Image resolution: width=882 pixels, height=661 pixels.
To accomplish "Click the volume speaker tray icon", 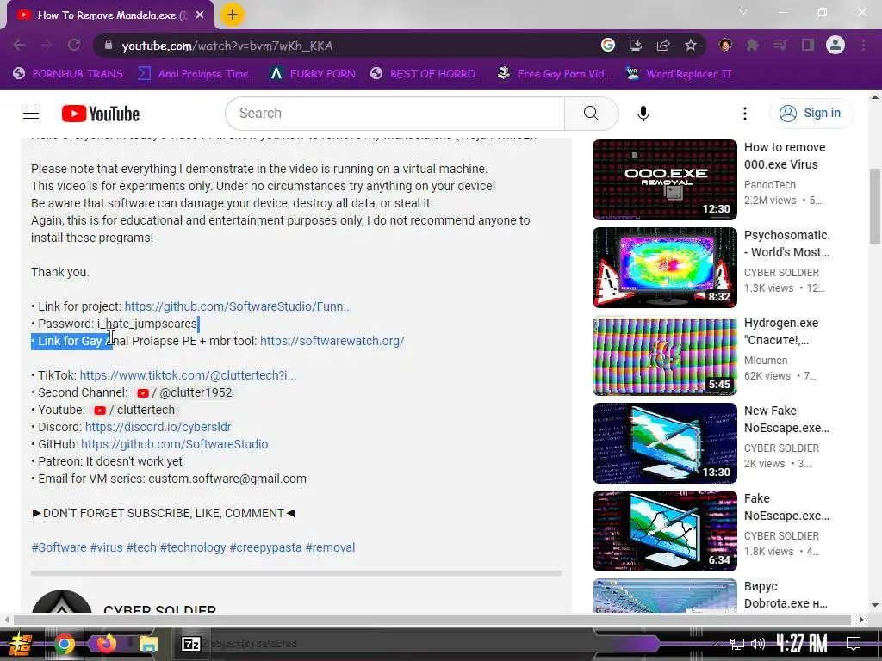I will (758, 644).
